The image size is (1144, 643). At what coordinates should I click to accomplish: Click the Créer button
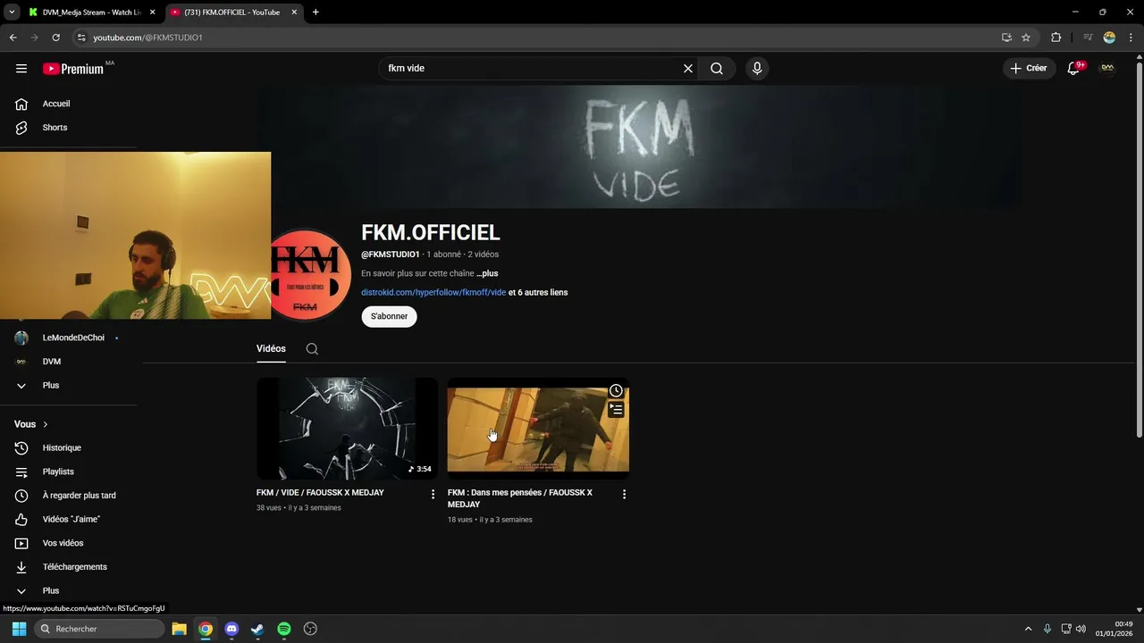[1030, 69]
